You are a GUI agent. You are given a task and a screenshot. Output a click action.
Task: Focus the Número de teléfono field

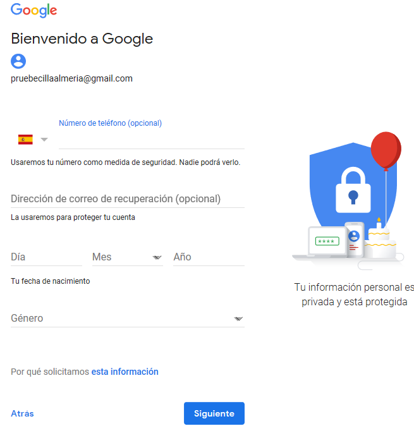click(x=151, y=138)
